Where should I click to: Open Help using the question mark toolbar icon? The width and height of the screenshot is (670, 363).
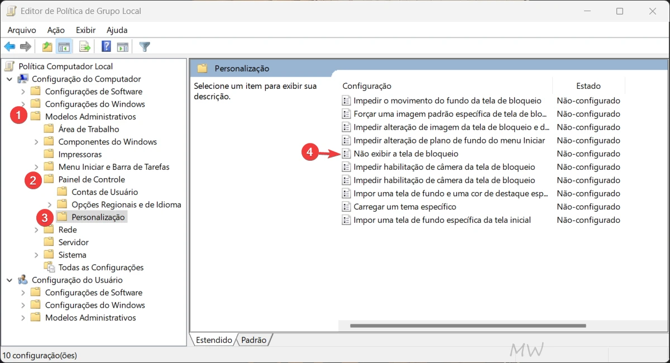point(106,46)
